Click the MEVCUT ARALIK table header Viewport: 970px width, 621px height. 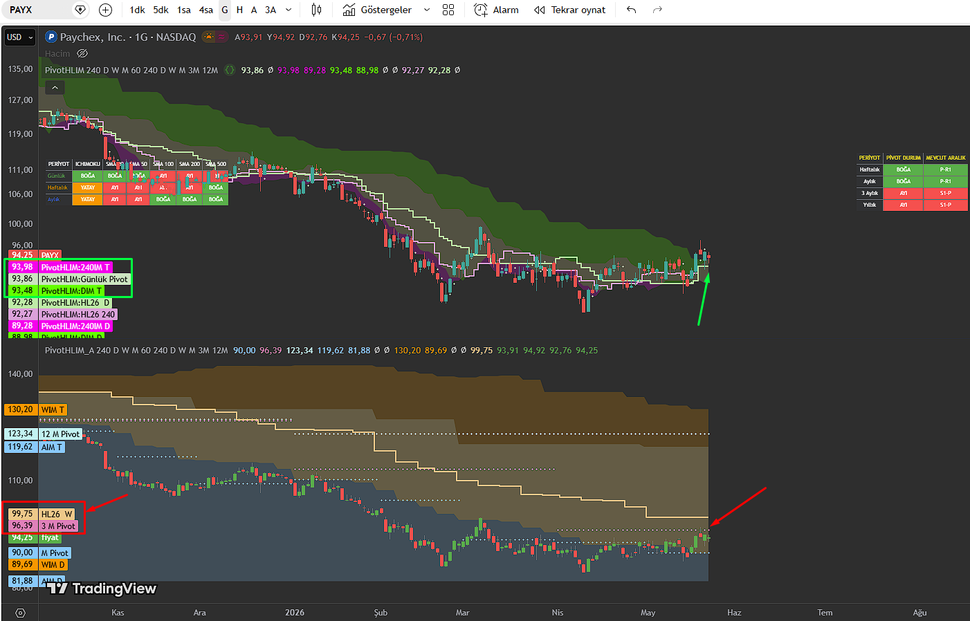coord(946,158)
